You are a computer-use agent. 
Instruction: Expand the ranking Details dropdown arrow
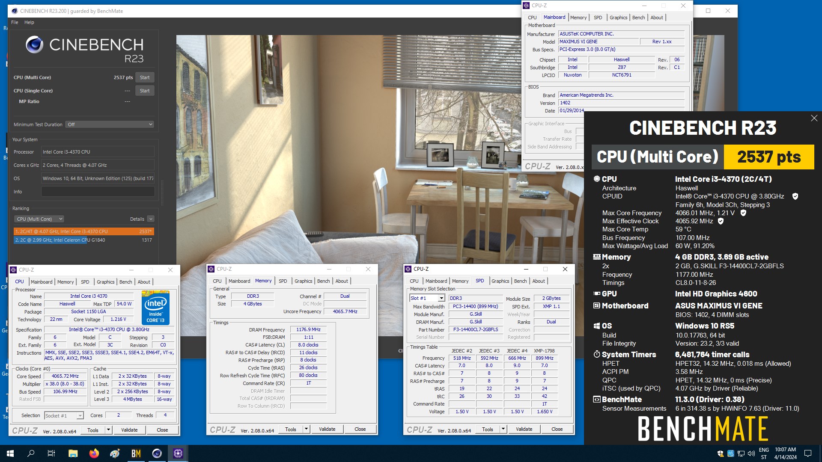click(151, 219)
